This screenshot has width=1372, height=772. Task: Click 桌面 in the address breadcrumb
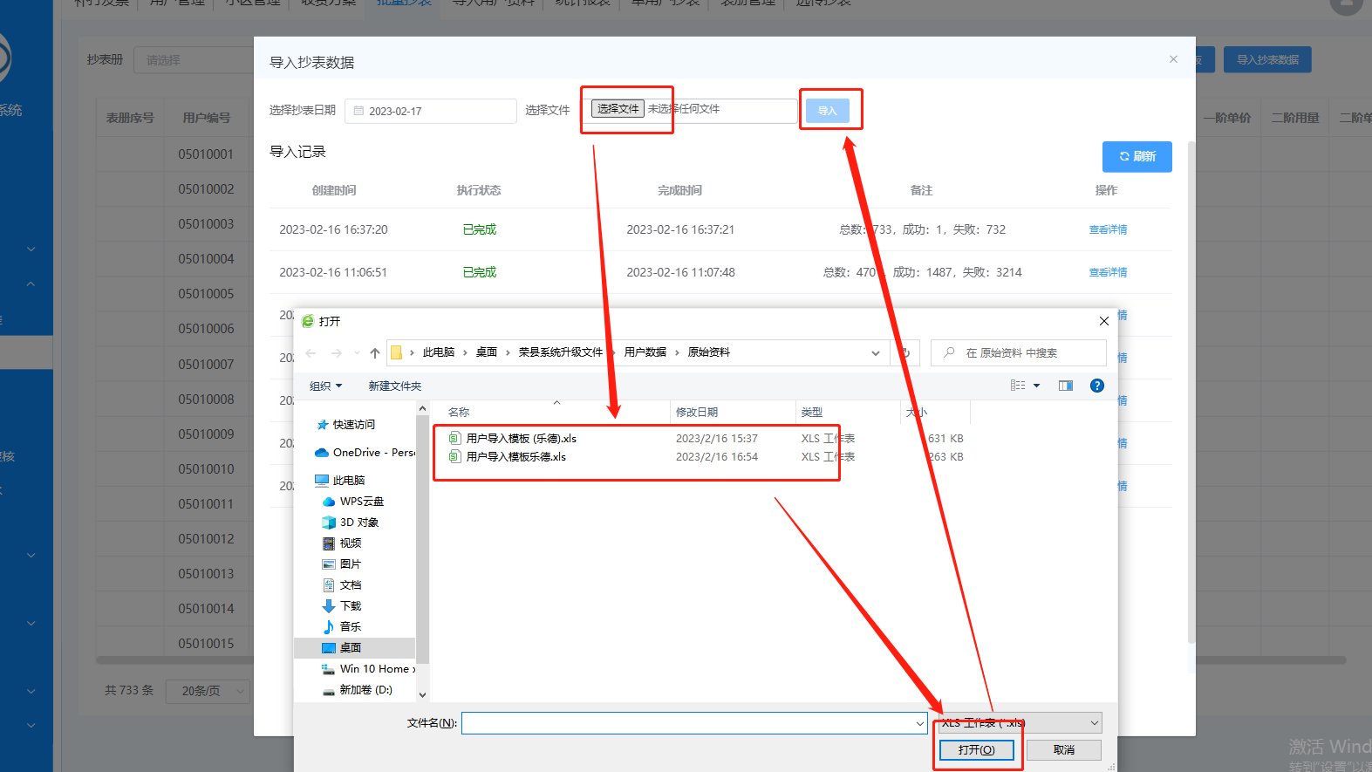[x=487, y=352]
